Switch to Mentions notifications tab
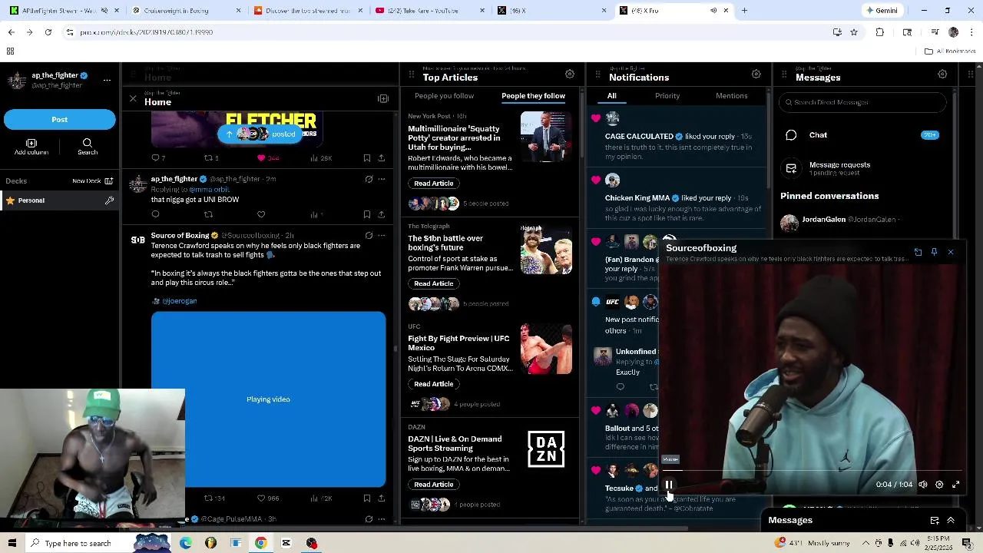983x553 pixels. click(731, 96)
